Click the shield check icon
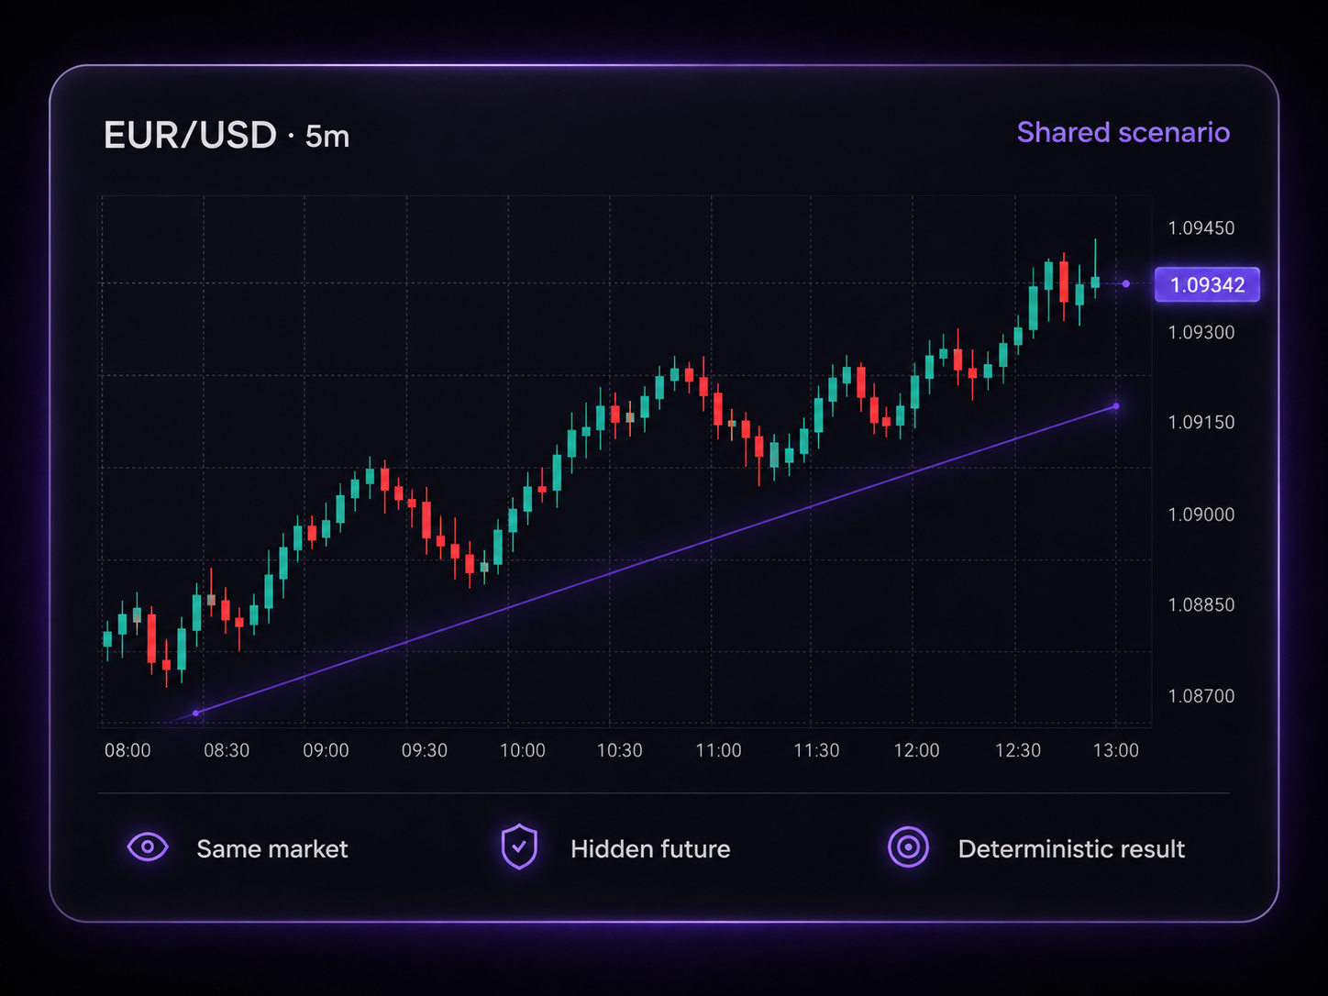 (519, 847)
